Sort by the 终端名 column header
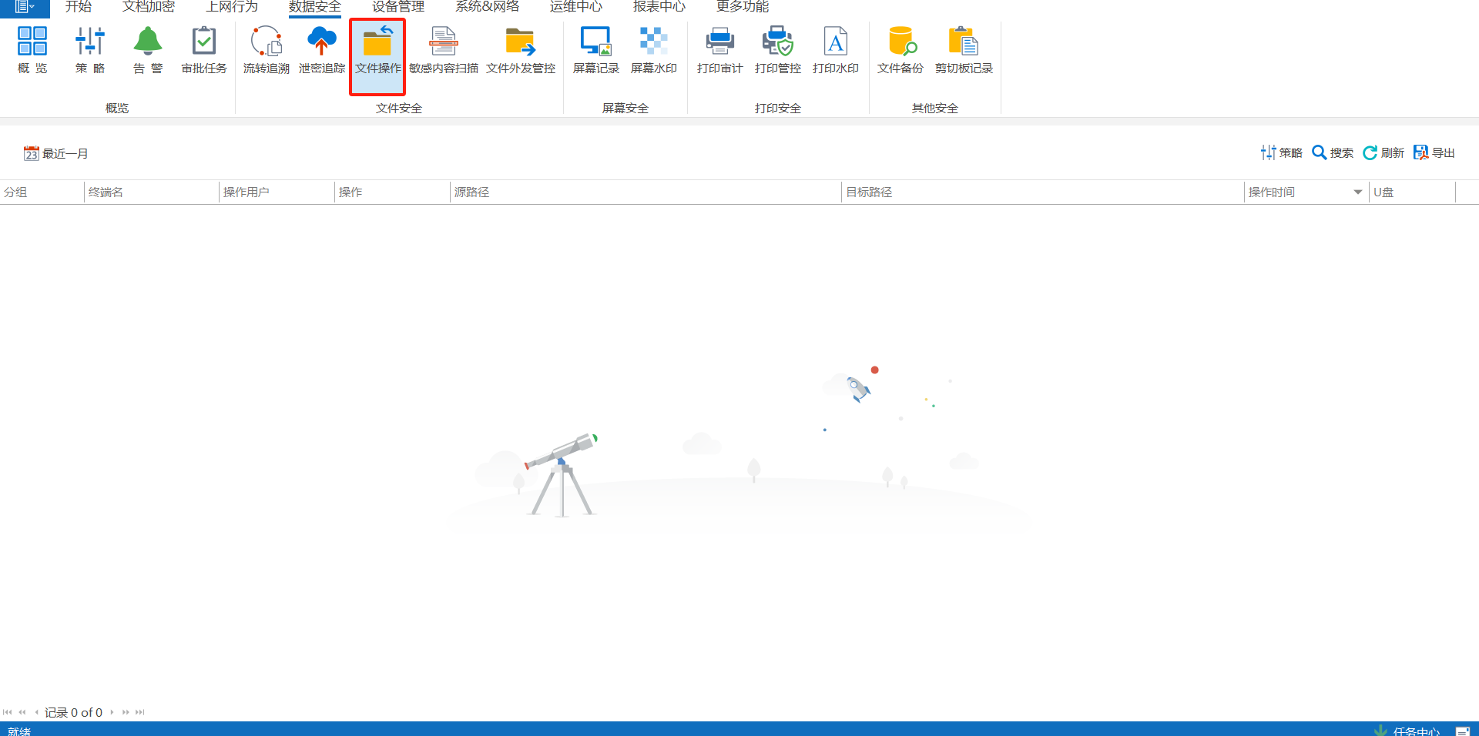The width and height of the screenshot is (1479, 736). (x=152, y=192)
